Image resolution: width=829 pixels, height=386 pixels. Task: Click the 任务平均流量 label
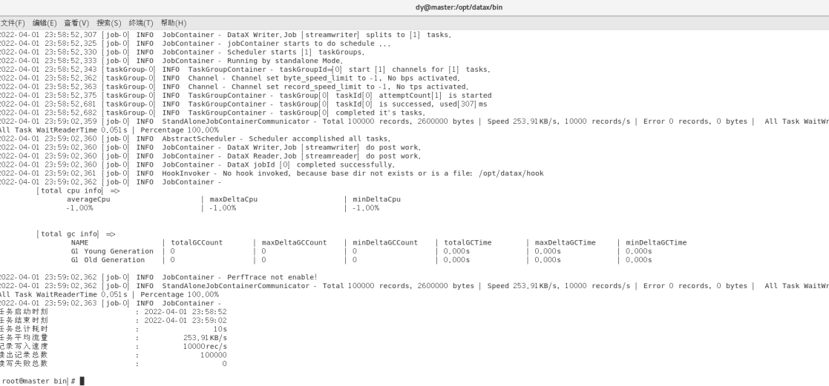[24, 337]
